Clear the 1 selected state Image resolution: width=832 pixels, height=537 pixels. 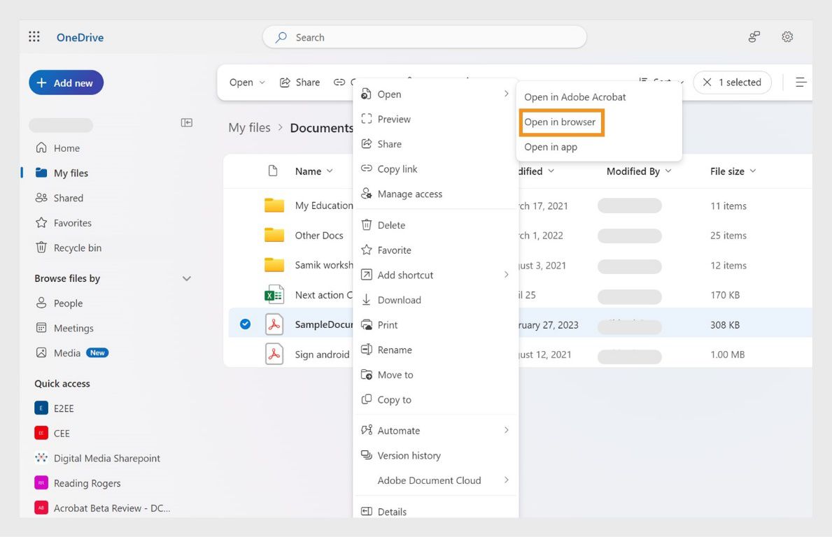pos(709,82)
